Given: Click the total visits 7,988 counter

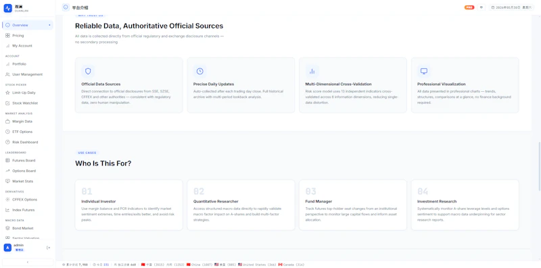Looking at the screenshot, I should coord(75,265).
